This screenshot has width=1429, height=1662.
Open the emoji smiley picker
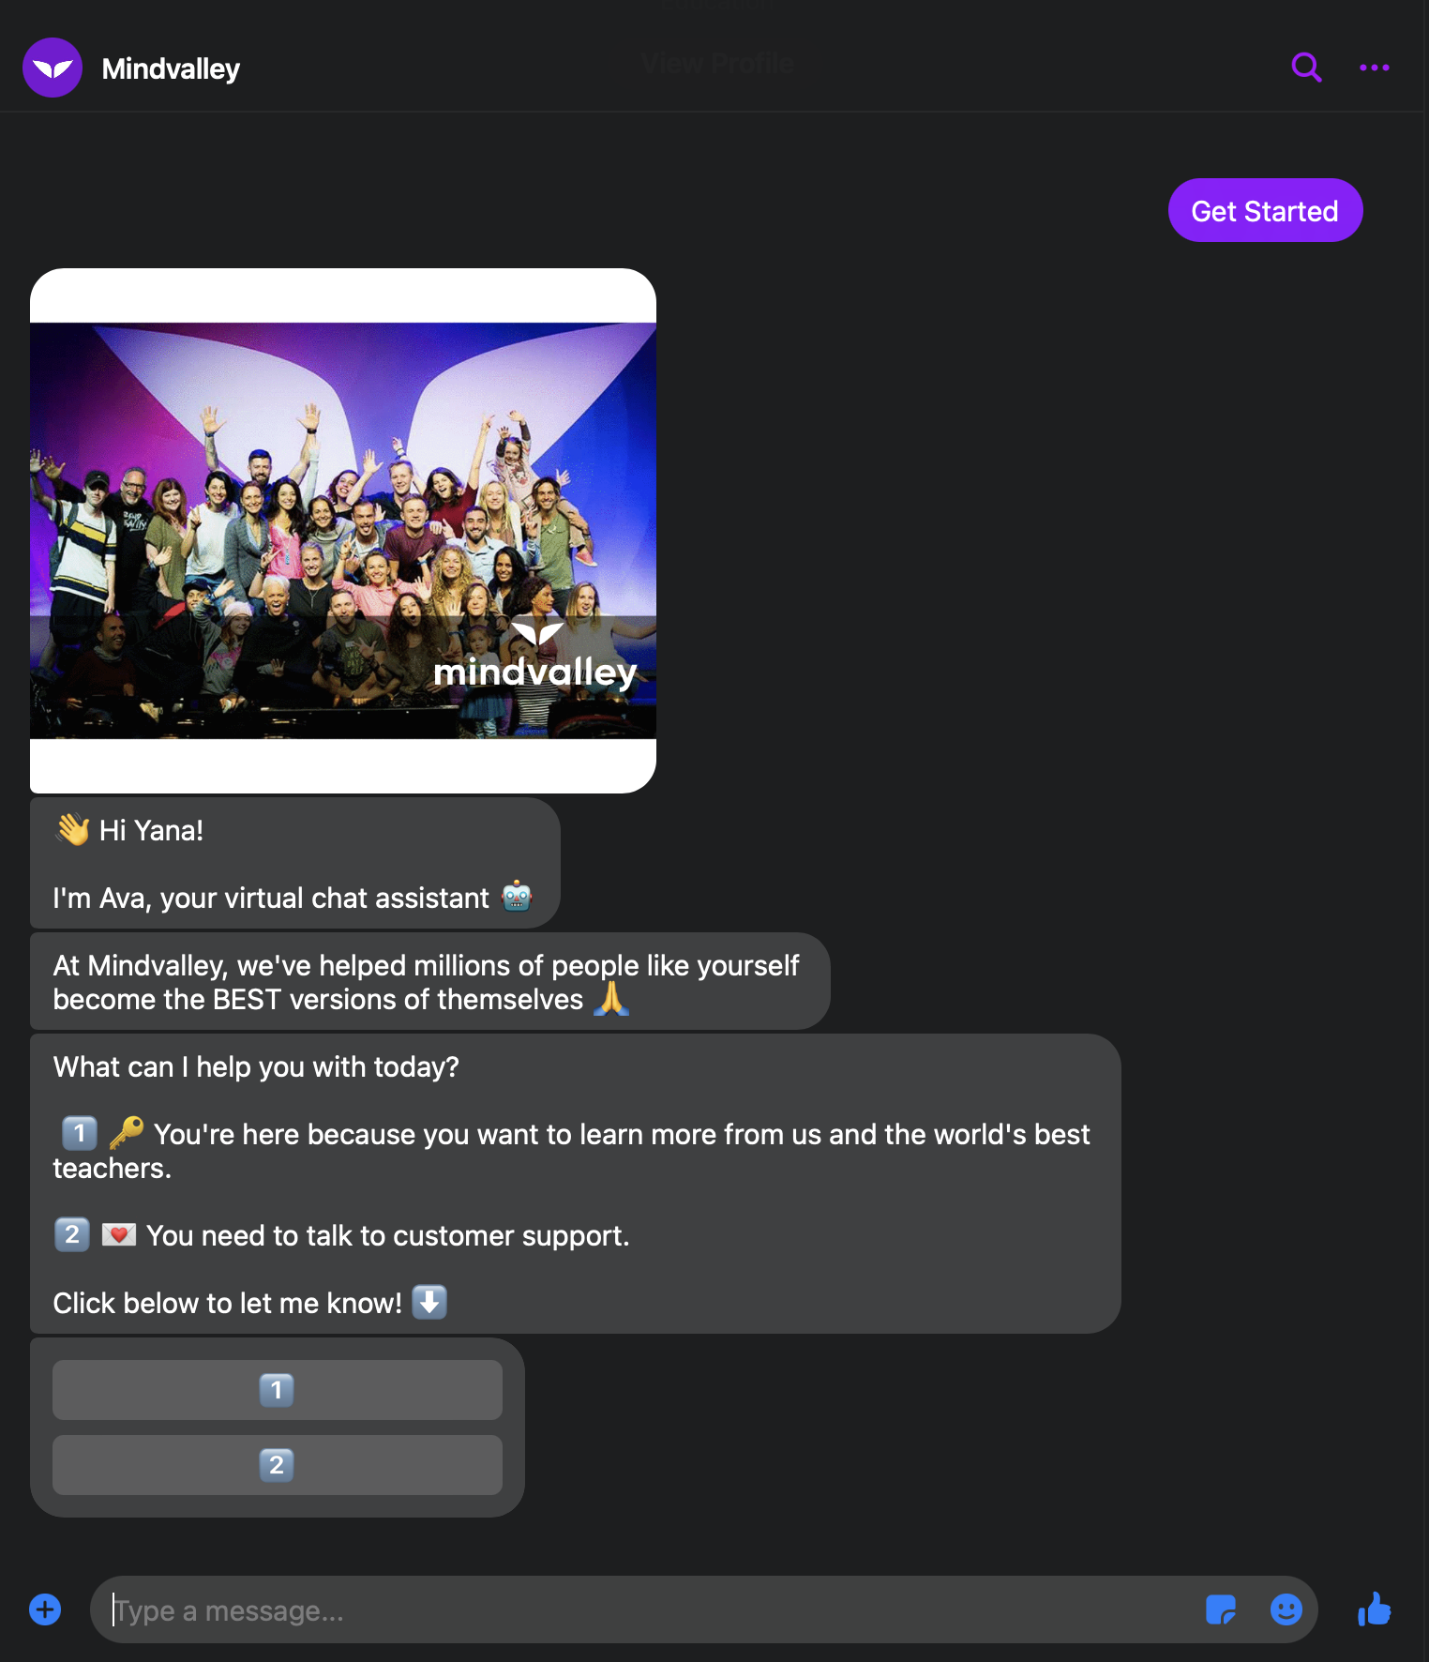1286,1609
